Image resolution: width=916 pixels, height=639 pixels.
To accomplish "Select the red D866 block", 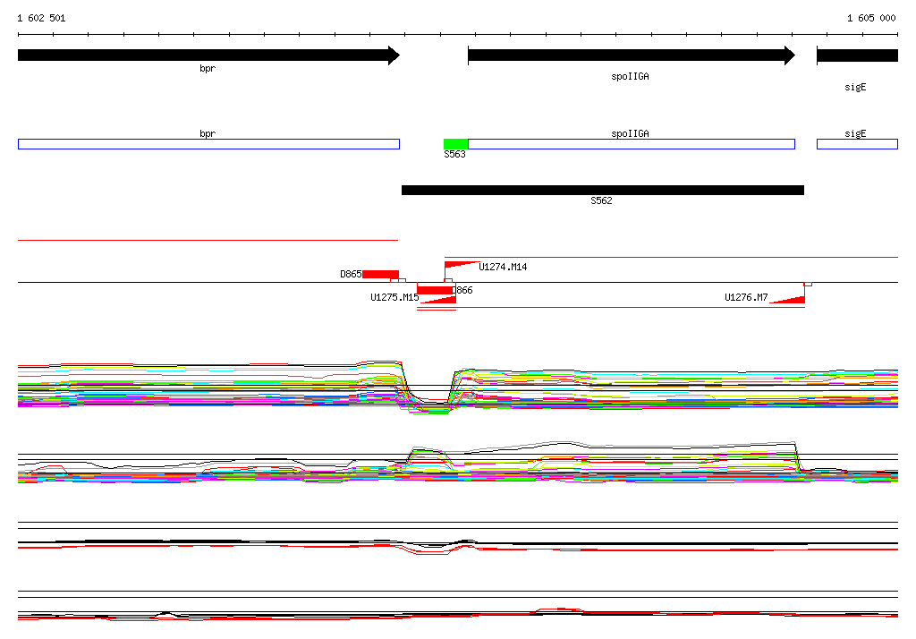I will pos(435,290).
